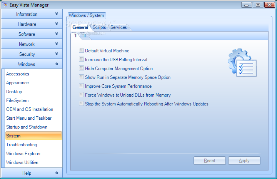
Task: Toggle Force Windows to Unload DLLs from Memory
Action: coord(81,95)
